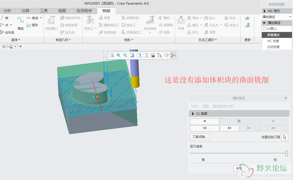The height and width of the screenshot is (180, 293).
Task: Switch to the 应用程序 ribbon tab
Action: click(84, 11)
